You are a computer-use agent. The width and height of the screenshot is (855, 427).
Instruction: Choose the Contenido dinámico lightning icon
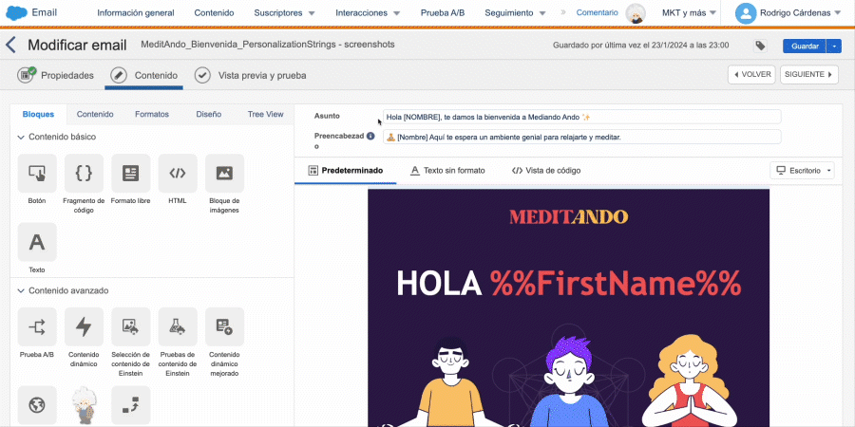point(84,326)
